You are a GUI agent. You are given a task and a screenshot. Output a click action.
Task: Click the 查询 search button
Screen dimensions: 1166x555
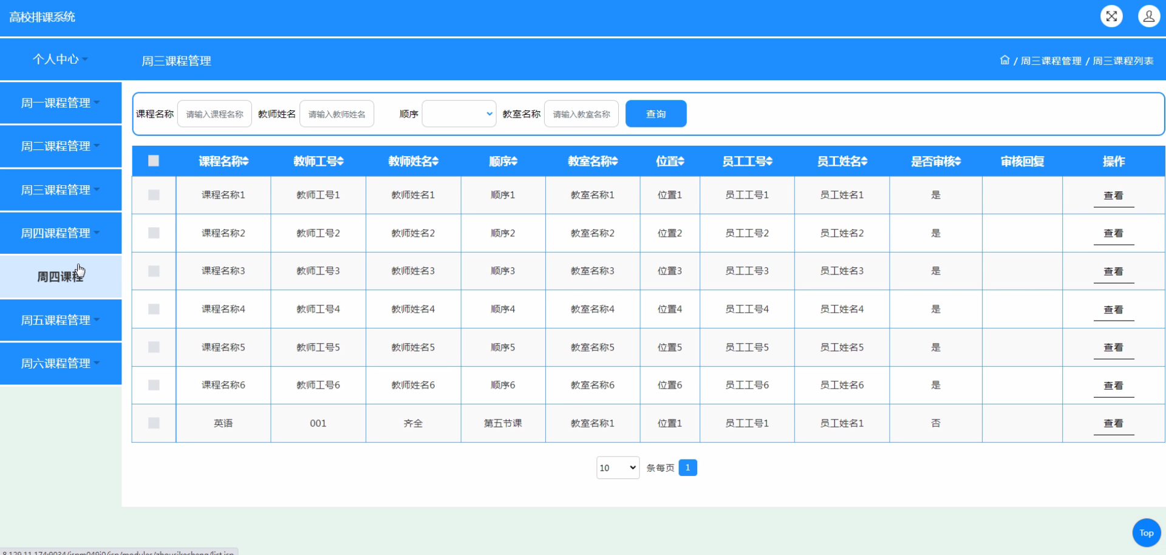click(x=655, y=114)
